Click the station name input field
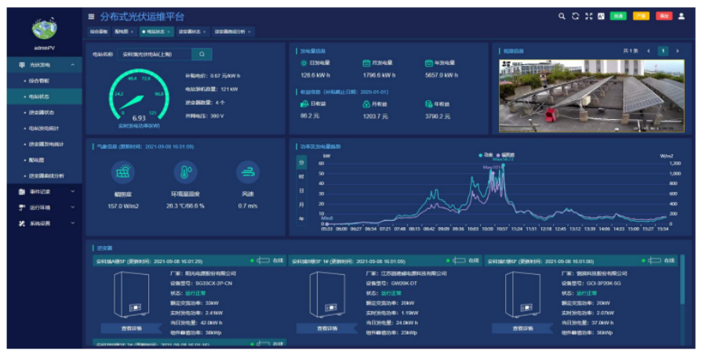Viewport: 706px width, 358px height. (x=155, y=54)
